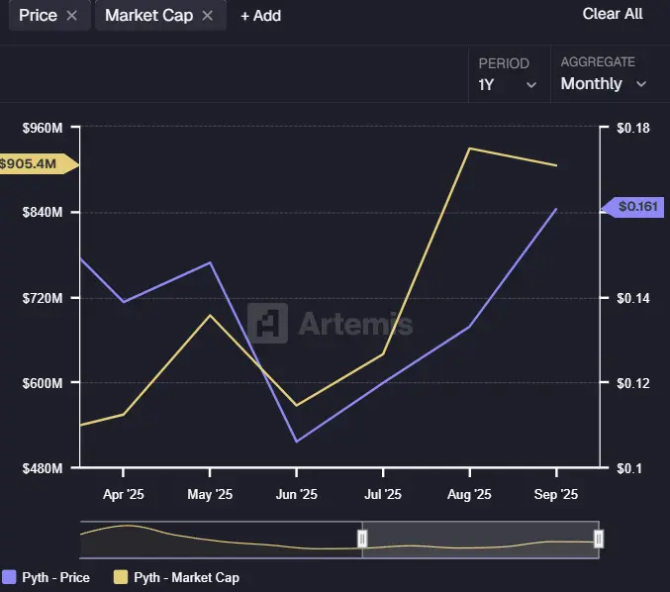Click the Clear All link
The height and width of the screenshot is (592, 670).
click(x=613, y=14)
